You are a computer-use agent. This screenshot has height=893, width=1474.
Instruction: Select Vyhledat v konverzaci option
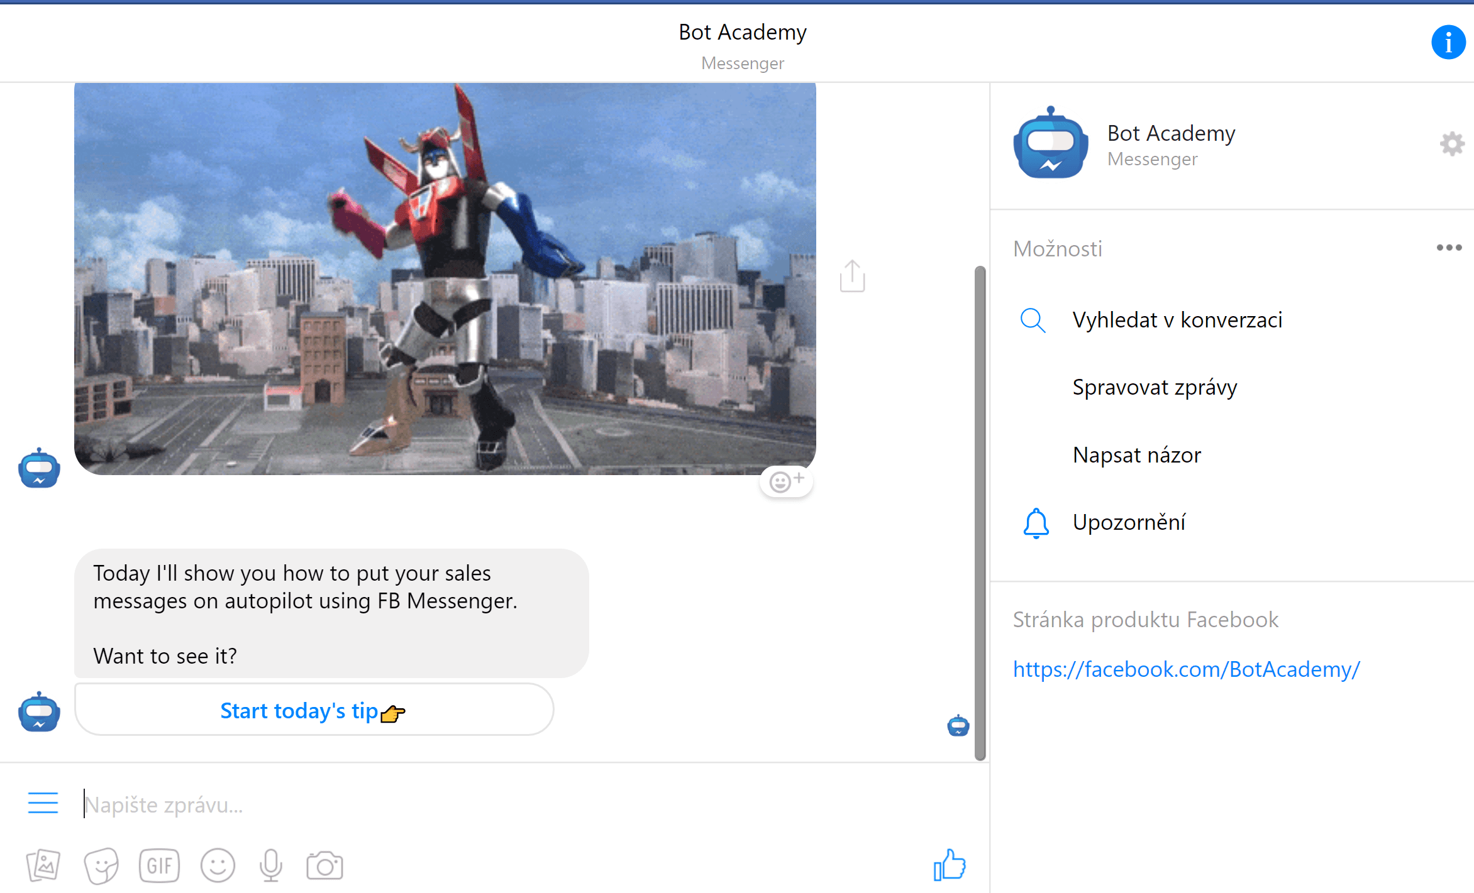pos(1177,320)
